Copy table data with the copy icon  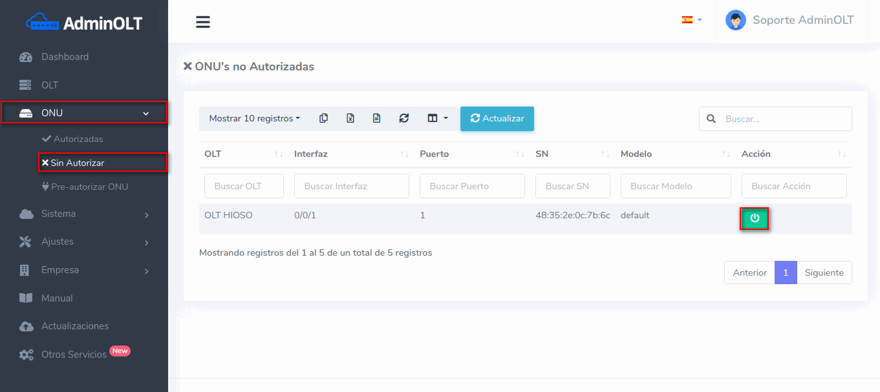click(324, 118)
